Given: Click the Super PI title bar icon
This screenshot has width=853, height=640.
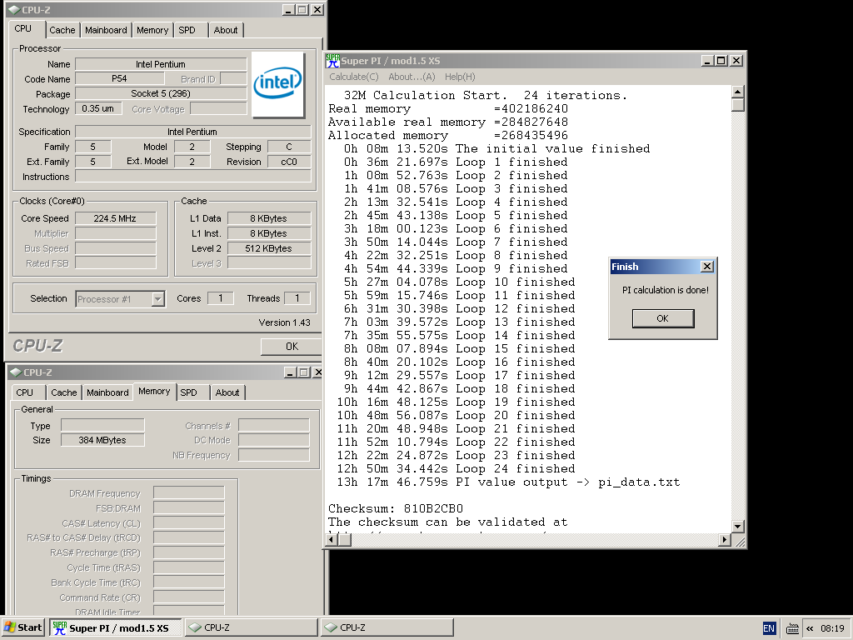Looking at the screenshot, I should (332, 61).
